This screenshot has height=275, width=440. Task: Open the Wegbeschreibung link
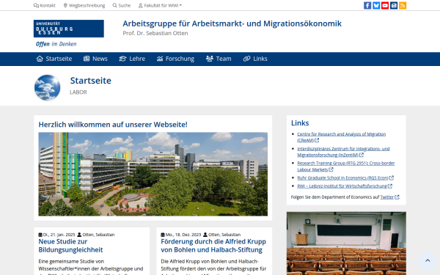pos(84,5)
